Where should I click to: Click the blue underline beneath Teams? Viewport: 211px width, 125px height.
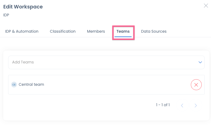point(123,36)
